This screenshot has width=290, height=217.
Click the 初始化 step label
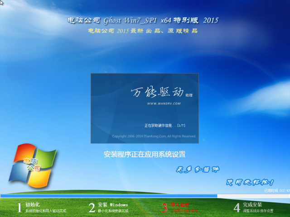pyautogui.click(x=32, y=205)
